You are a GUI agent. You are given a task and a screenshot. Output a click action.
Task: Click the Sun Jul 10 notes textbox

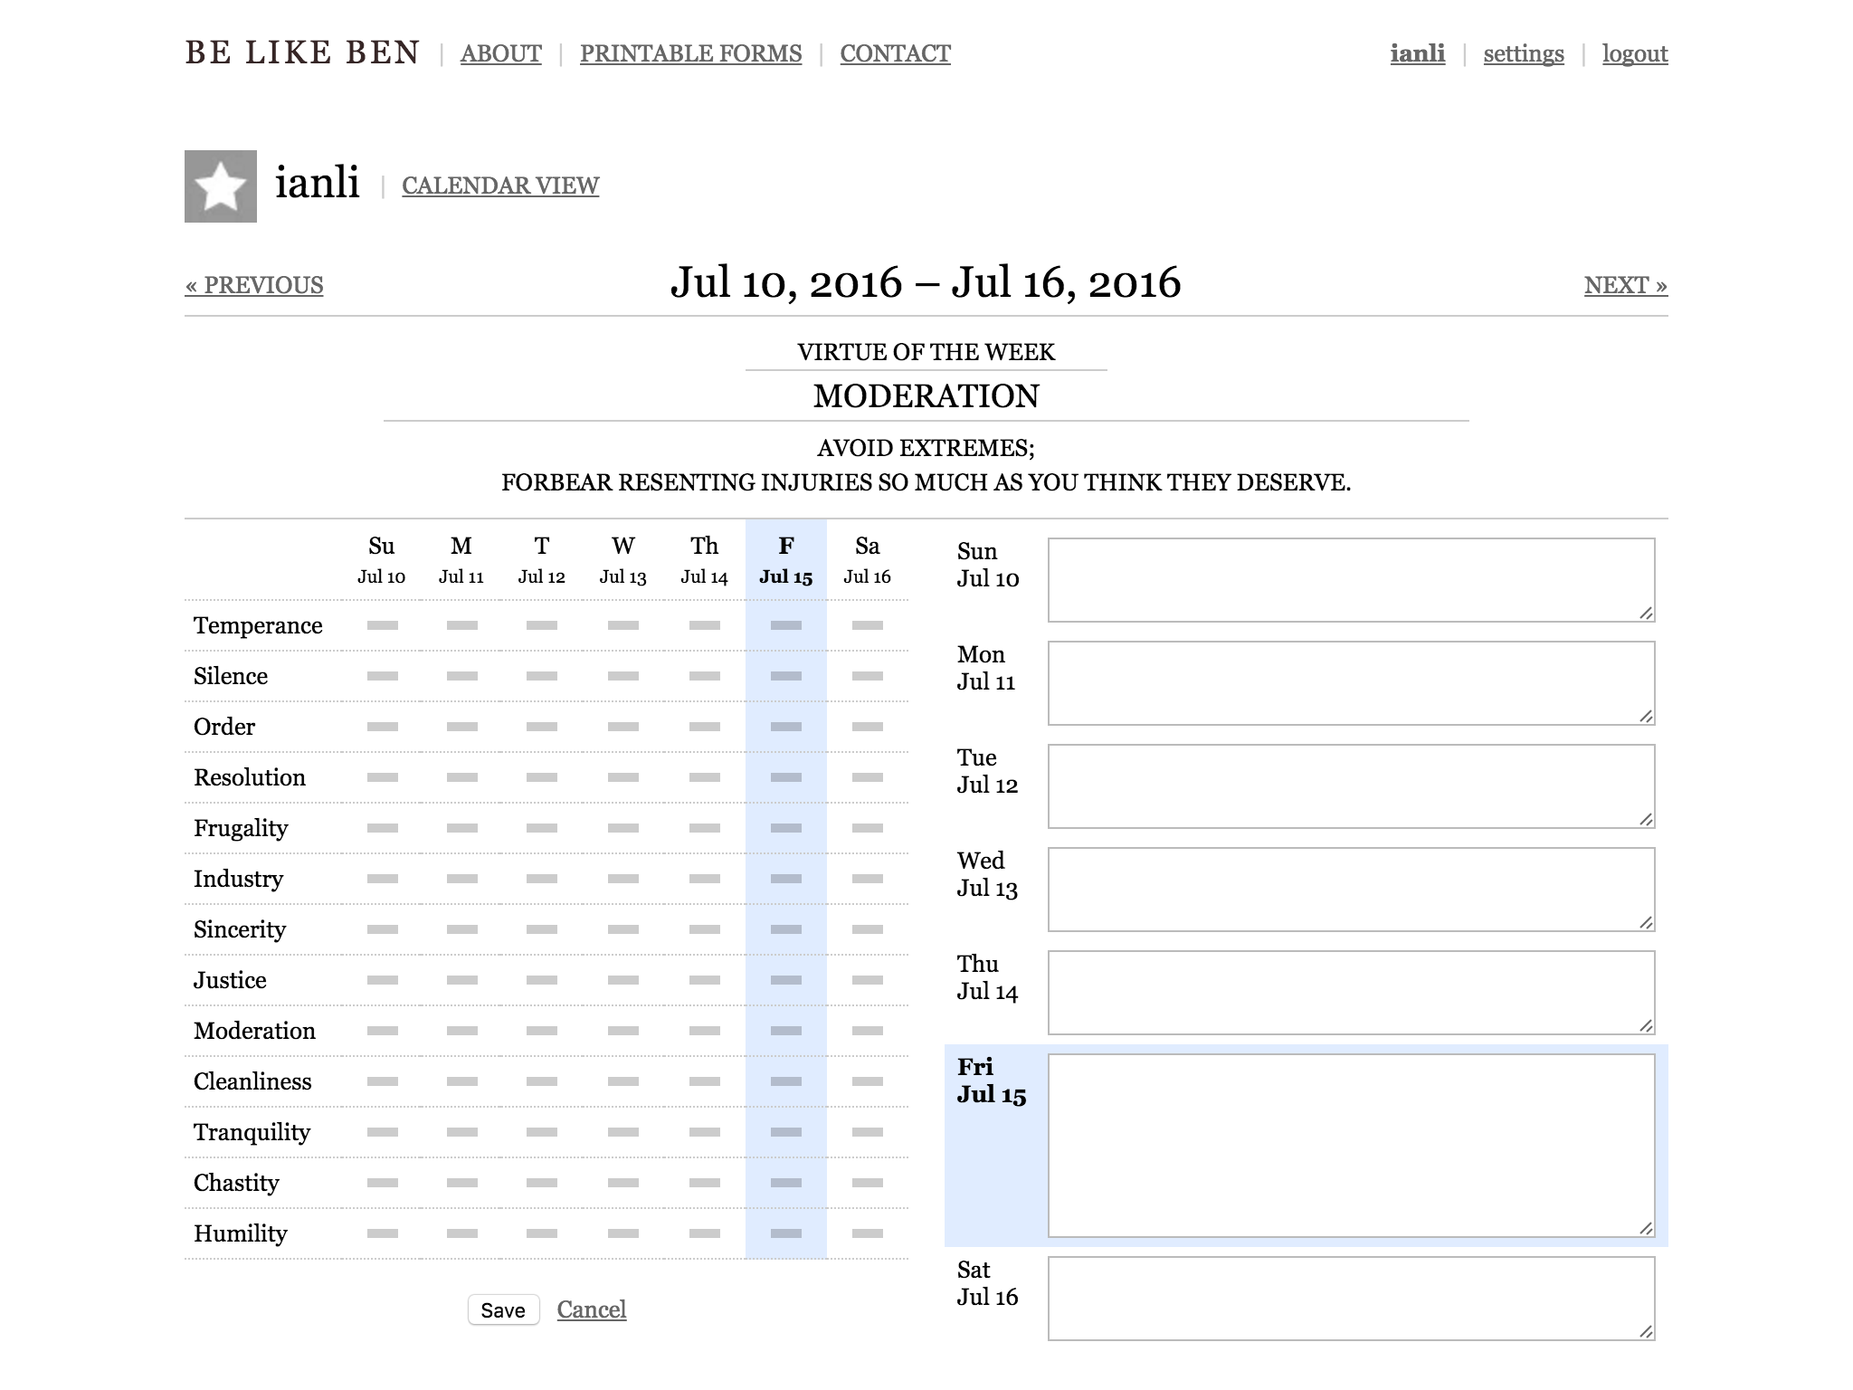coord(1352,580)
